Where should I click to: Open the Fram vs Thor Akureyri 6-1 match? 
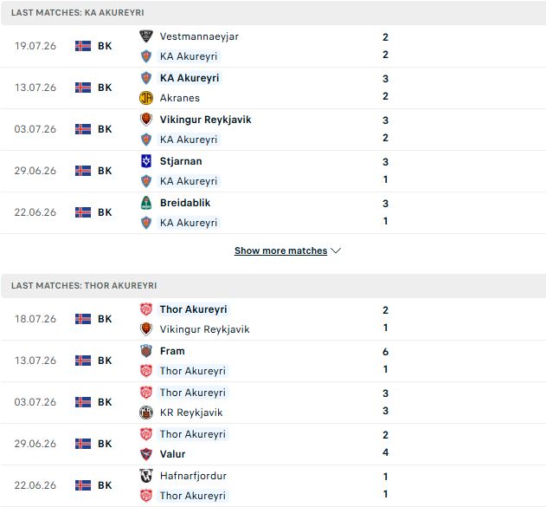tap(273, 361)
